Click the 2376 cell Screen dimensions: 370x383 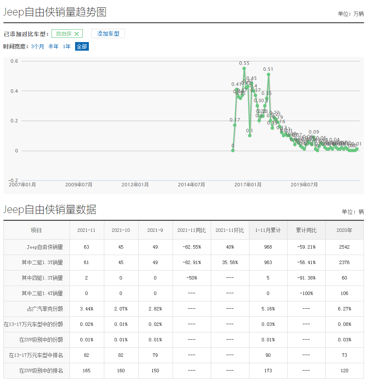click(x=344, y=262)
